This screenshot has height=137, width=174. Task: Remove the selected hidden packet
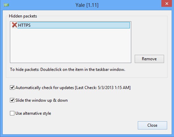[149, 59]
